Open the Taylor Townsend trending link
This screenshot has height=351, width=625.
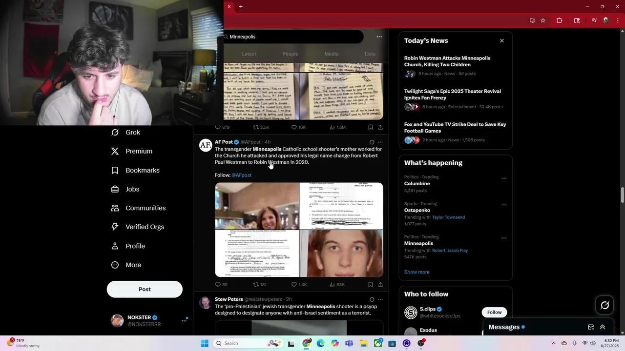pyautogui.click(x=448, y=217)
